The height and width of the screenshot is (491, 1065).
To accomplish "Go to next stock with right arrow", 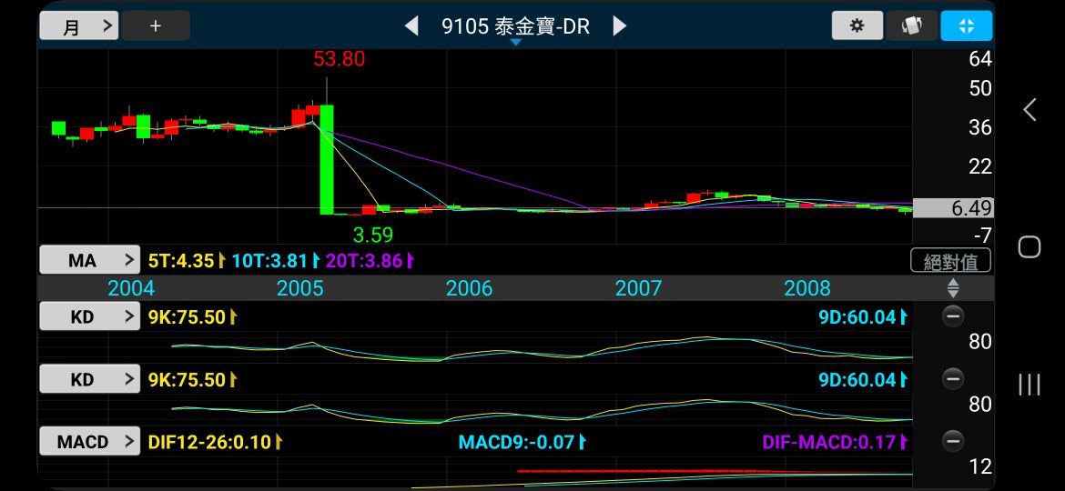I will 620,25.
